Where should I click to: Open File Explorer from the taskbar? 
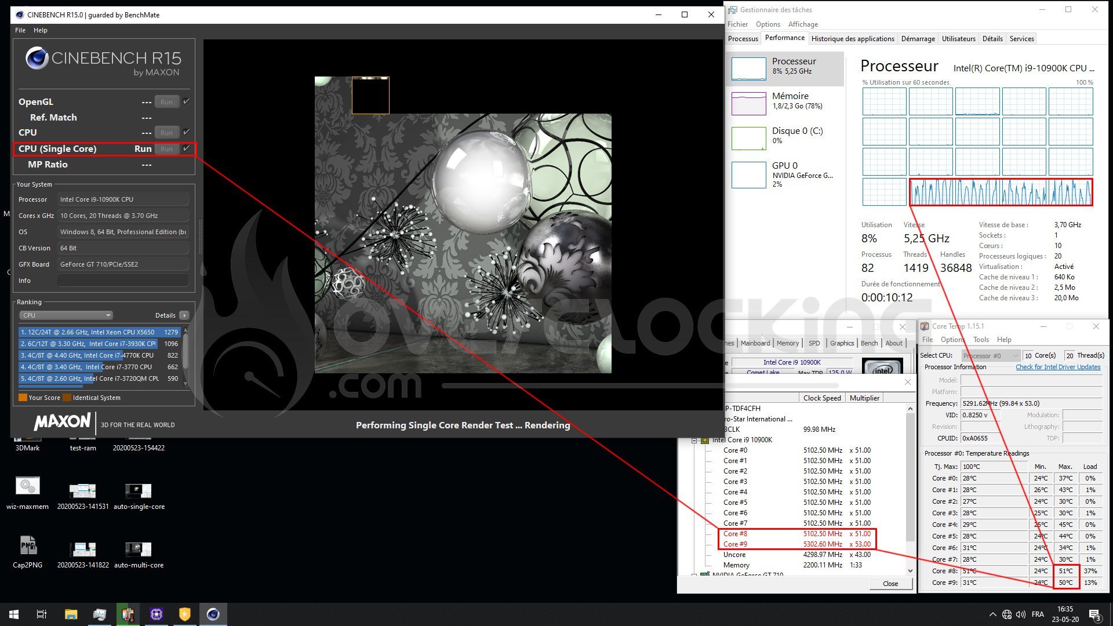71,614
